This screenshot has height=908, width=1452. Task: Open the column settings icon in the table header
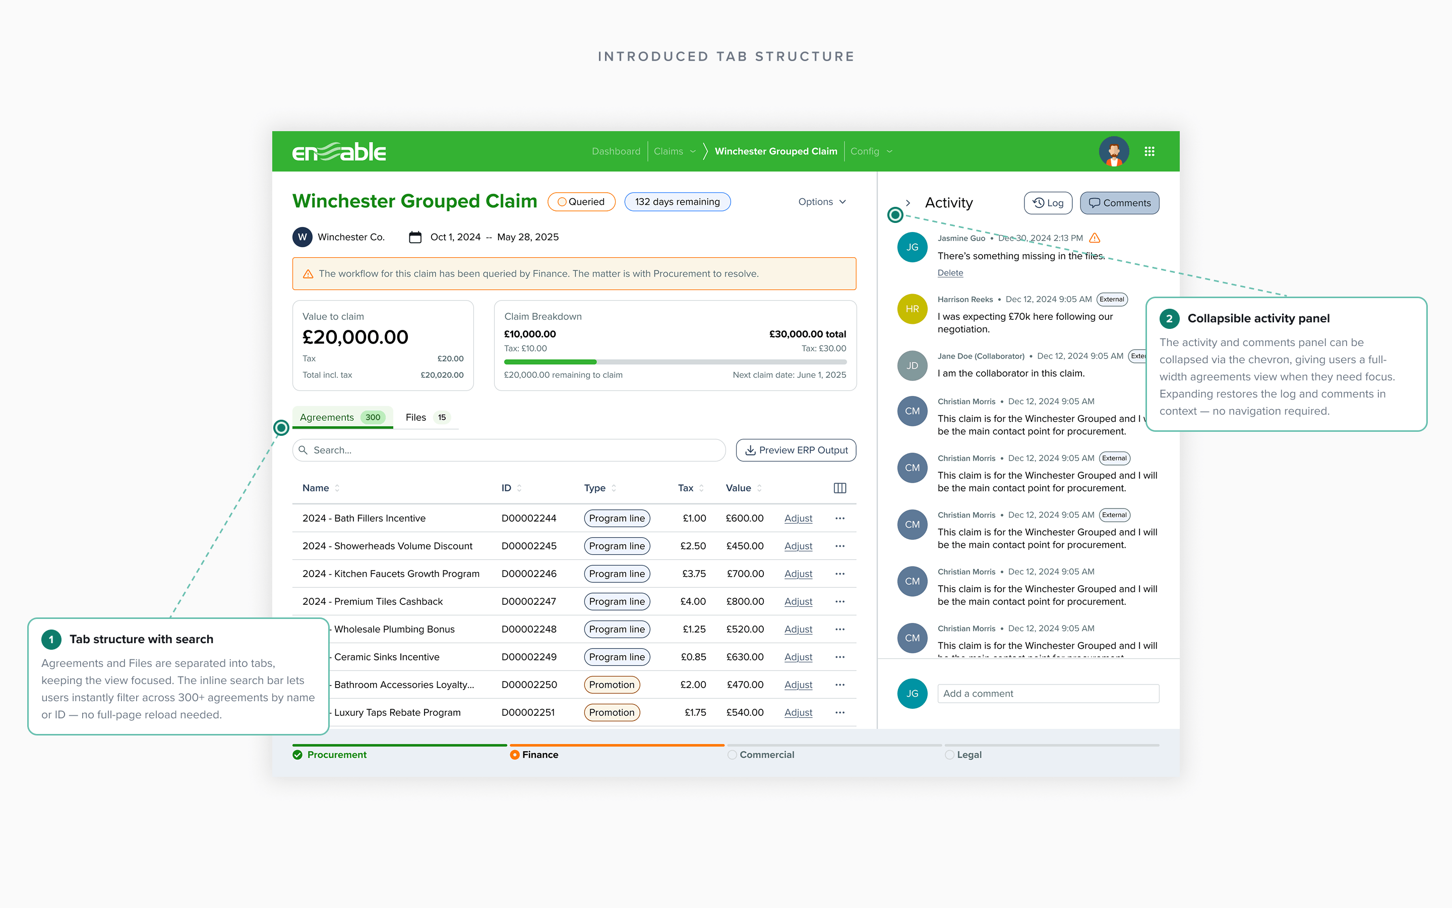click(x=839, y=488)
